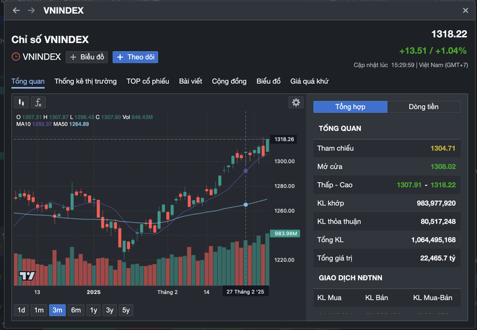477x330 pixels.
Task: Open the Cộng đồng tab
Action: click(229, 81)
